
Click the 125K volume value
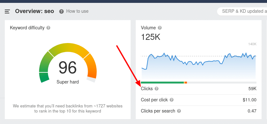pyautogui.click(x=151, y=37)
